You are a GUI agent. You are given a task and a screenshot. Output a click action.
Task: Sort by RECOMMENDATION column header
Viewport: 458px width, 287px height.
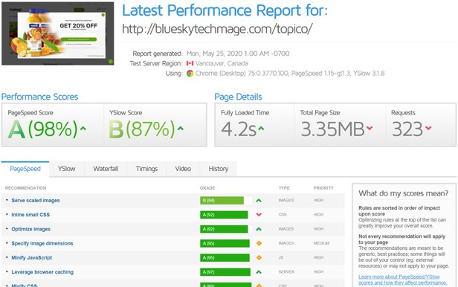point(25,188)
